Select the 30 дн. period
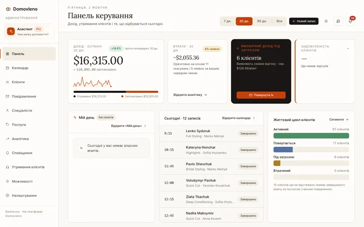The height and width of the screenshot is (227, 364). click(244, 21)
